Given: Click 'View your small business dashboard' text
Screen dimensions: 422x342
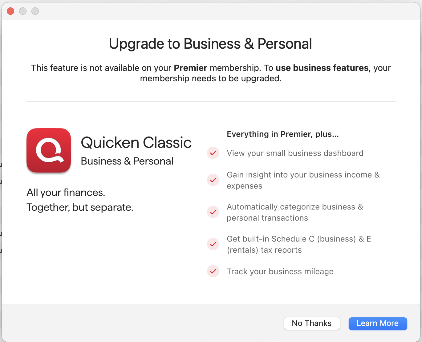Looking at the screenshot, I should [x=295, y=153].
